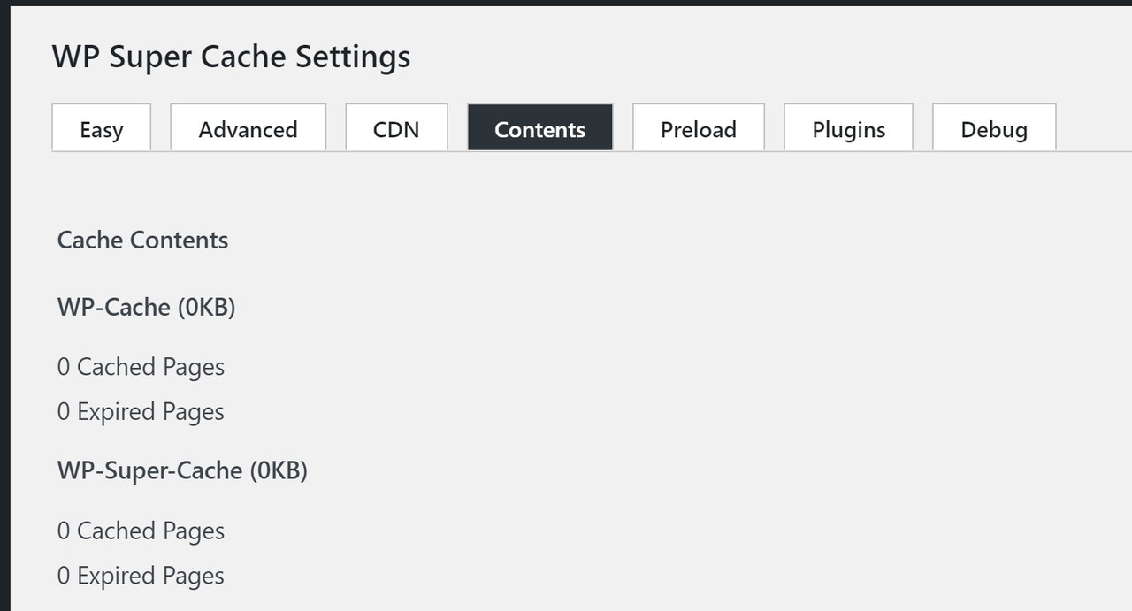1132x611 pixels.
Task: Switch to the Debug tab
Action: [x=994, y=128]
